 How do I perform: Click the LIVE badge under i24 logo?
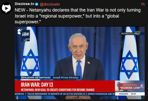[x=25, y=40]
